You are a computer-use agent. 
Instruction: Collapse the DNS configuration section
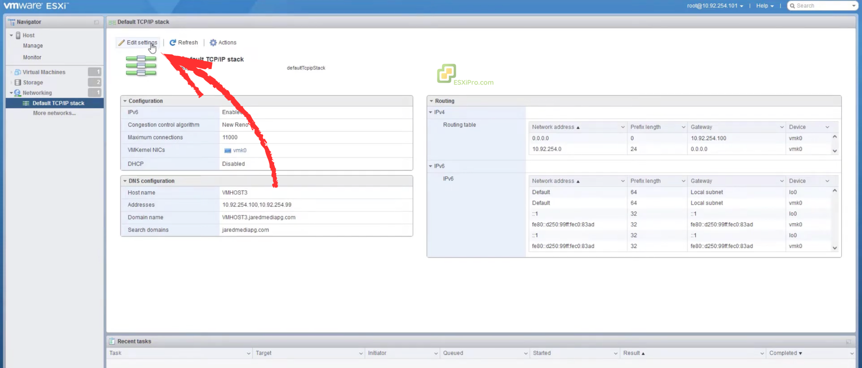[x=125, y=181]
